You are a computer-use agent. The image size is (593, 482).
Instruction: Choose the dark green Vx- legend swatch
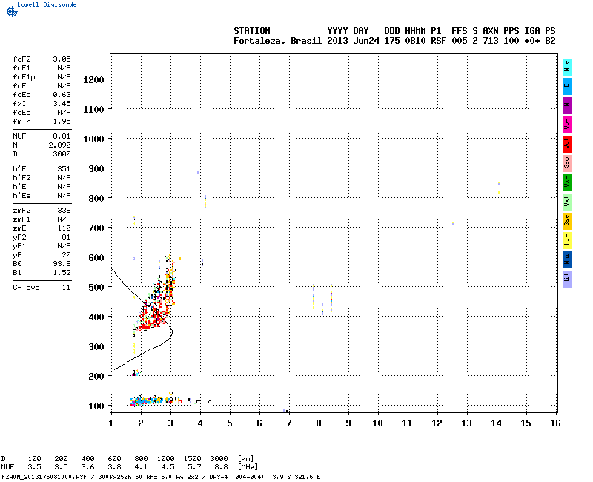(x=567, y=182)
